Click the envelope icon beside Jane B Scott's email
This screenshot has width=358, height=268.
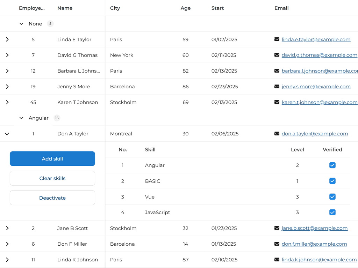pyautogui.click(x=277, y=228)
